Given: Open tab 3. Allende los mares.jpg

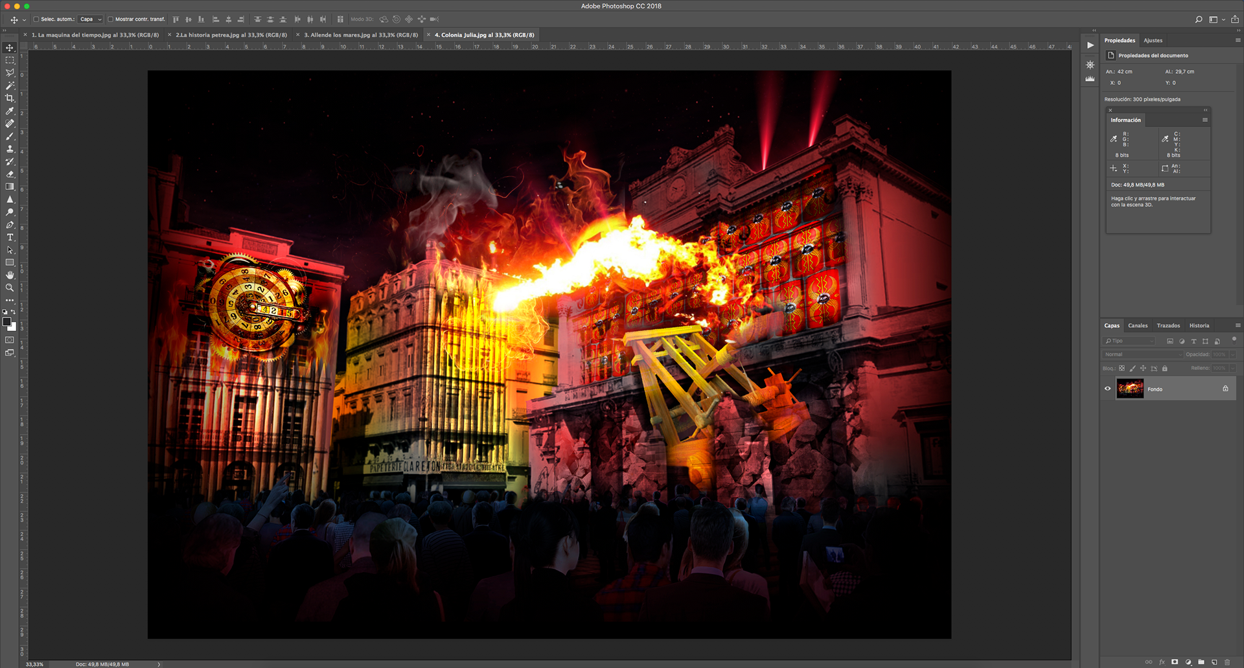Looking at the screenshot, I should [x=361, y=35].
